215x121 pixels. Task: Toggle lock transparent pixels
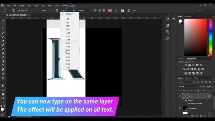click(184, 90)
